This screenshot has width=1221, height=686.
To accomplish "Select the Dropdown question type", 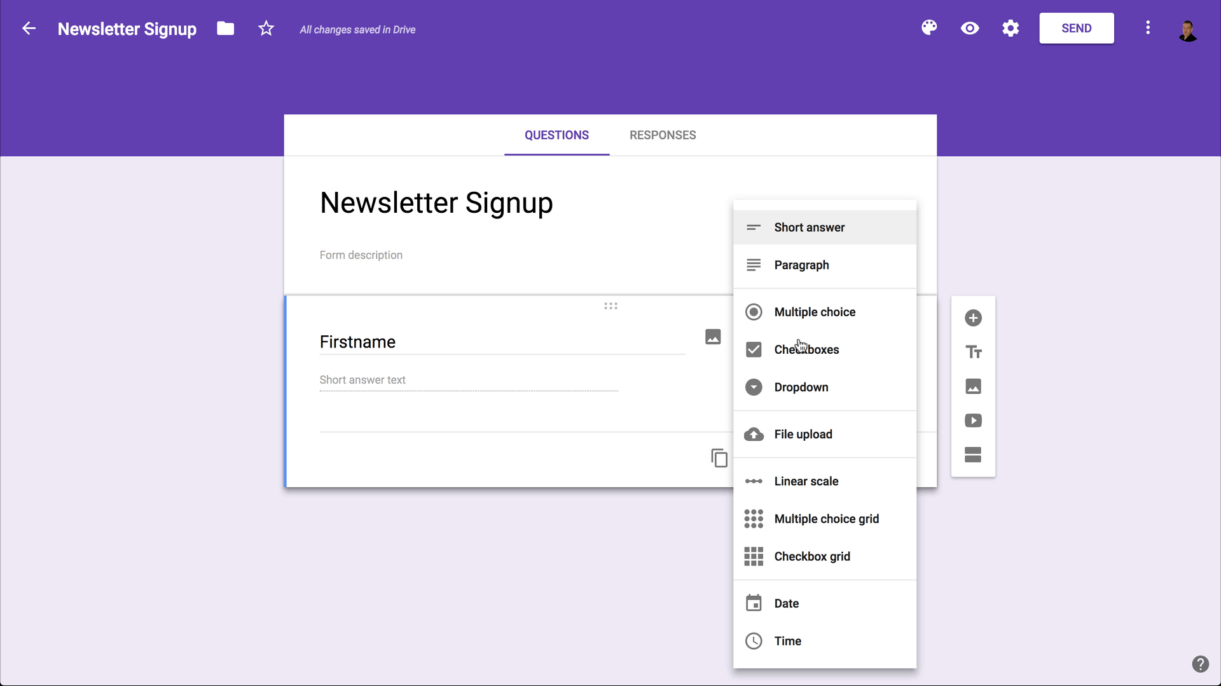I will [x=801, y=387].
